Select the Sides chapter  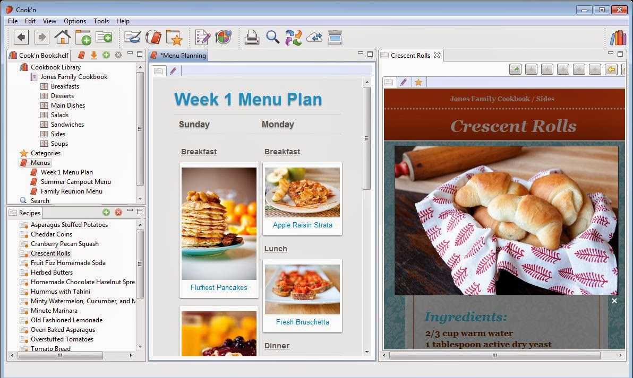point(58,134)
